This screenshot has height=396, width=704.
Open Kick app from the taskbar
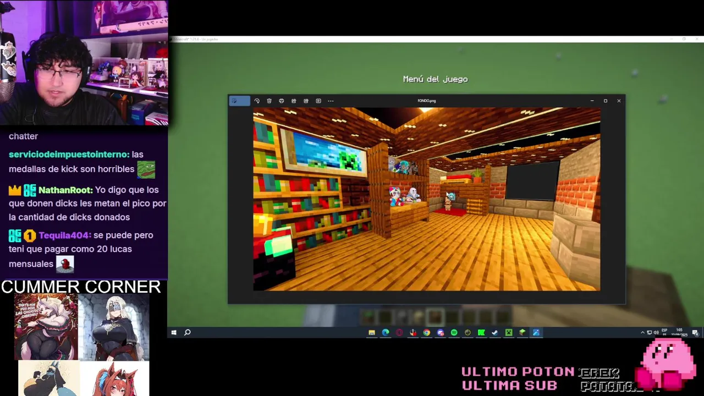(x=481, y=332)
